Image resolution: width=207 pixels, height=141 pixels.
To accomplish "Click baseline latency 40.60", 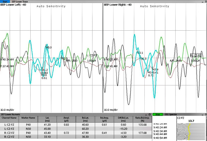I will [85, 125].
